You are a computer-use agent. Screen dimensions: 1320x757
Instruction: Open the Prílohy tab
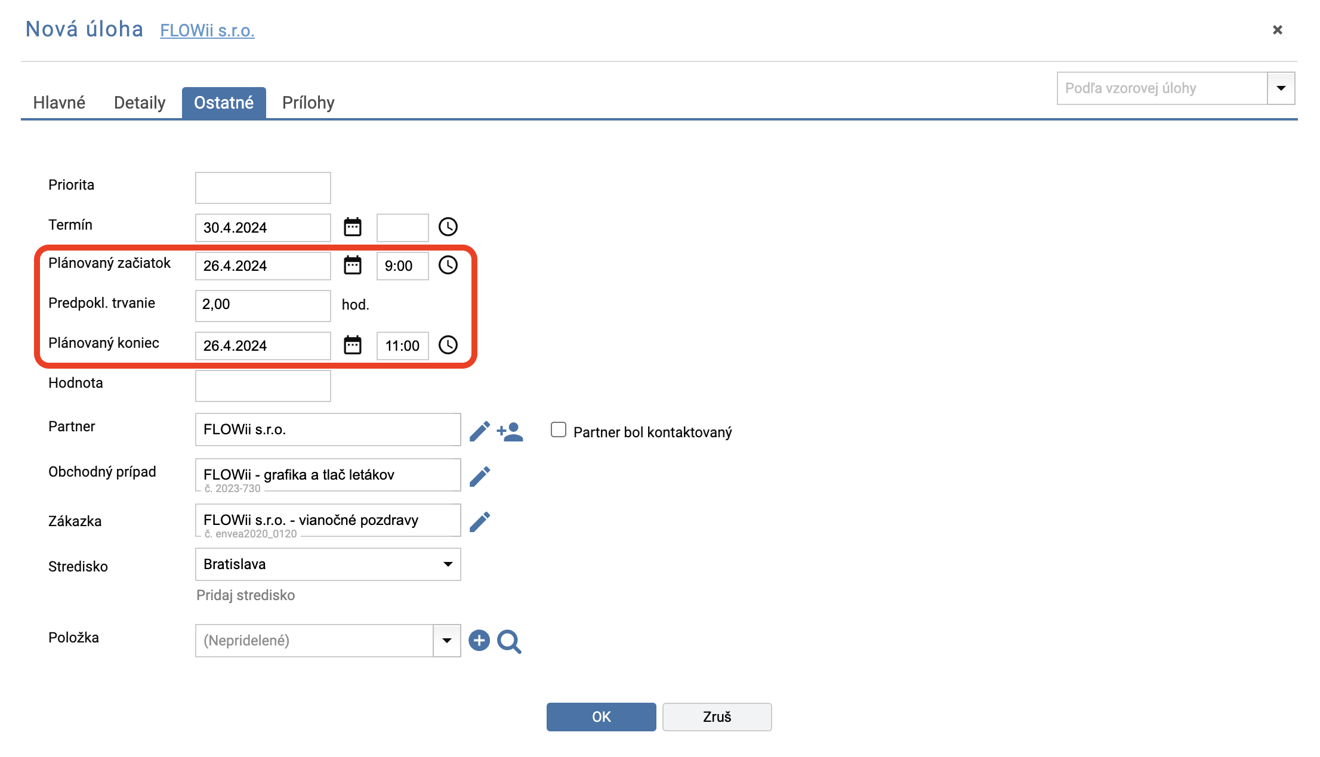(309, 103)
